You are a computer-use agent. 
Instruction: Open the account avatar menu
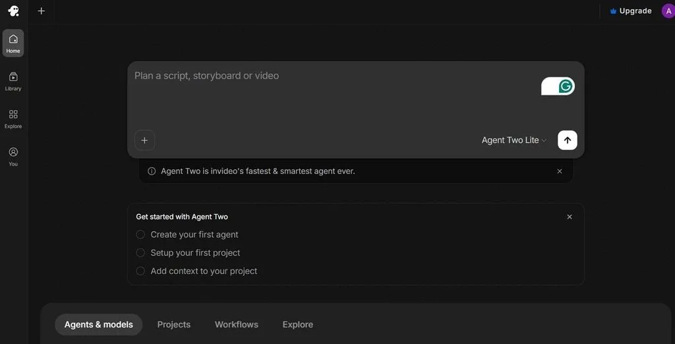[x=668, y=11]
